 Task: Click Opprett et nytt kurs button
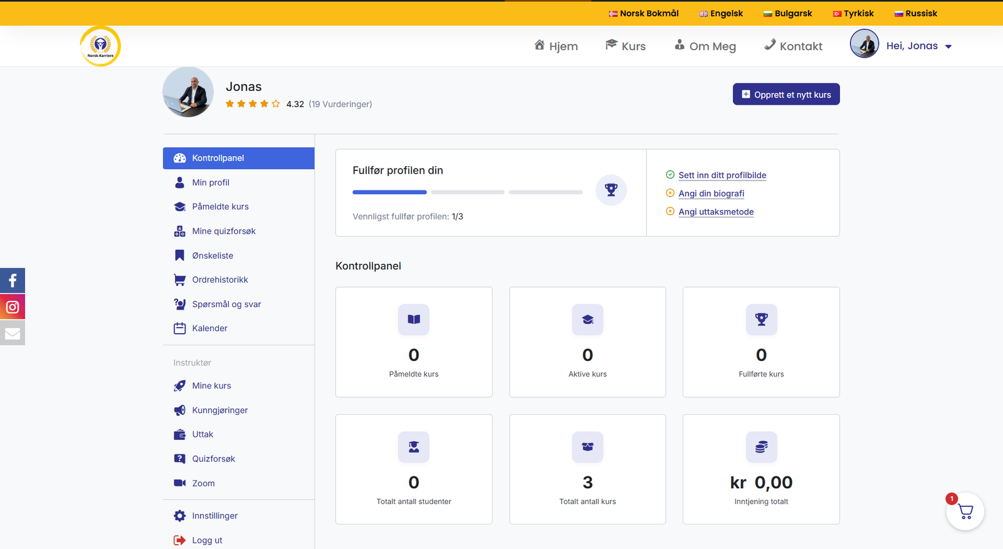pos(786,95)
